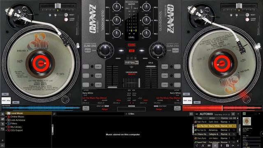This screenshot has width=263, height=148.
Task: Click the left channel volume fader
Action: pyautogui.click(x=112, y=87)
